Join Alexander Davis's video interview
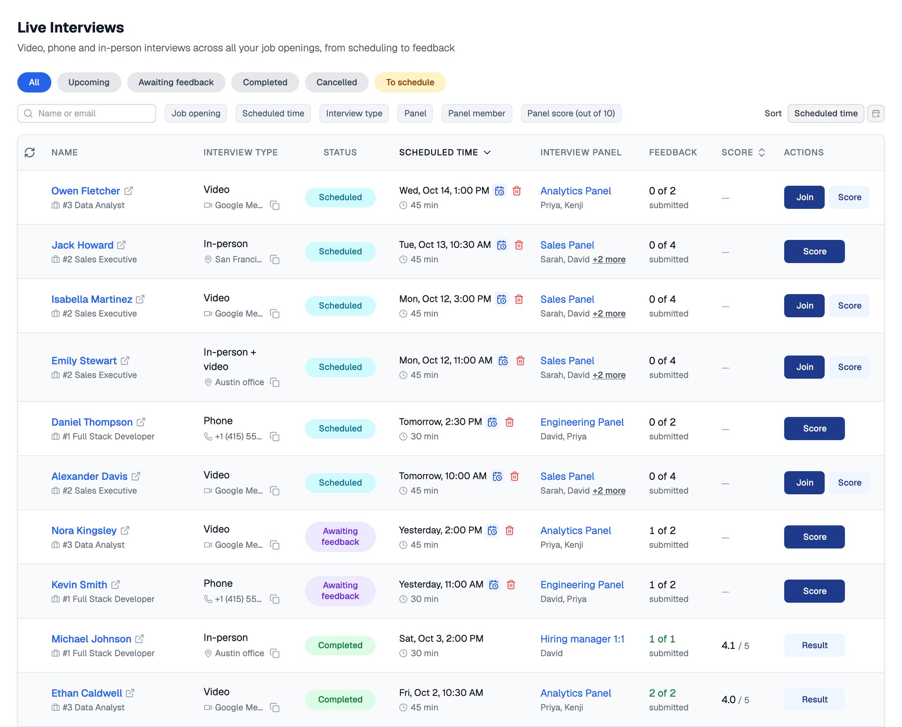This screenshot has height=727, width=902. 804,483
